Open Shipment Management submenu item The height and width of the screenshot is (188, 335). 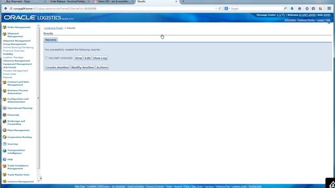coord(17,41)
